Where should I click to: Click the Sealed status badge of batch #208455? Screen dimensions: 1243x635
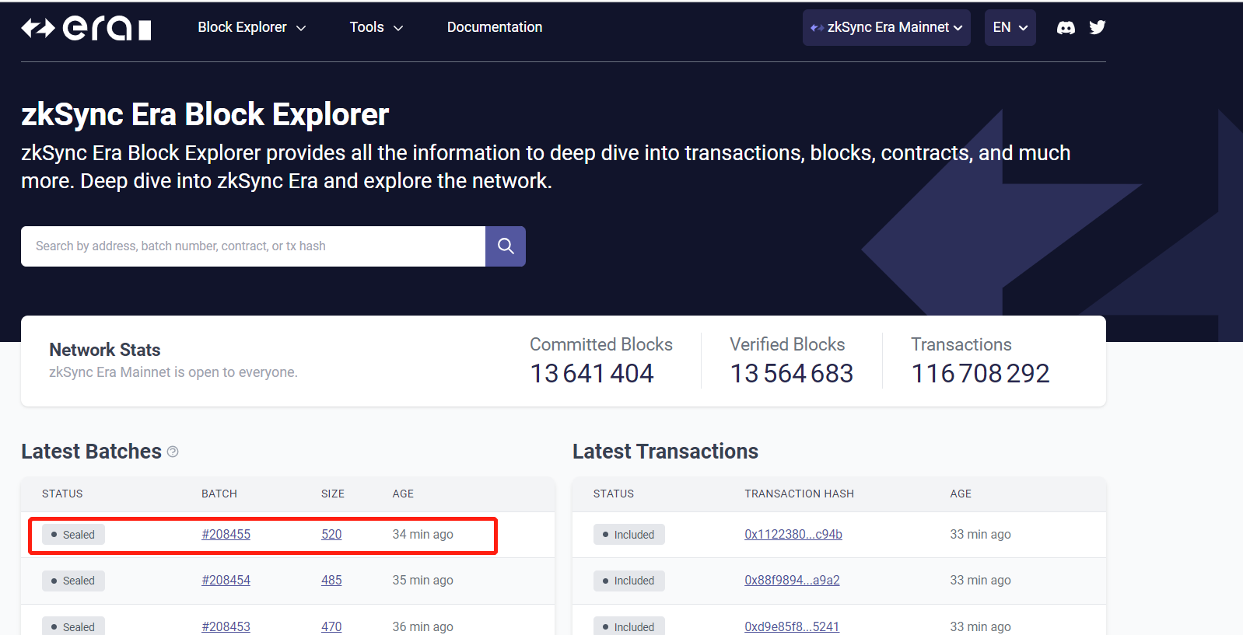point(73,535)
